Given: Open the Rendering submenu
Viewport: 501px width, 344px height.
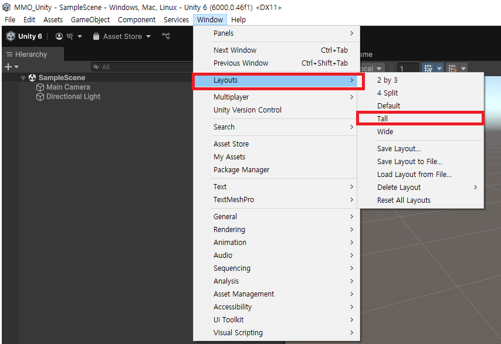Looking at the screenshot, I should pyautogui.click(x=277, y=230).
